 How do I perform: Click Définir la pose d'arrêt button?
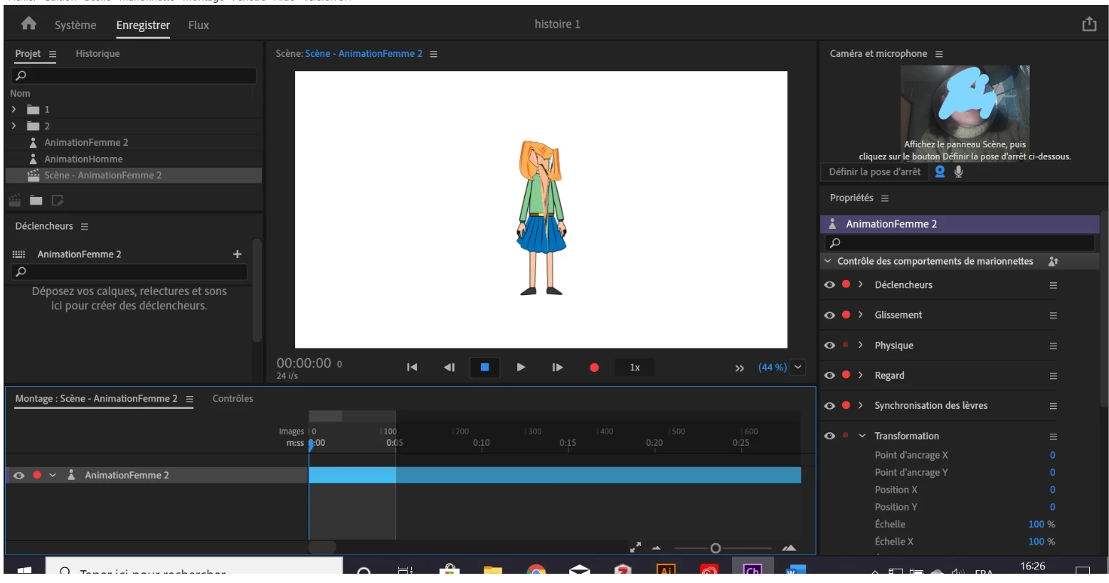[874, 172]
